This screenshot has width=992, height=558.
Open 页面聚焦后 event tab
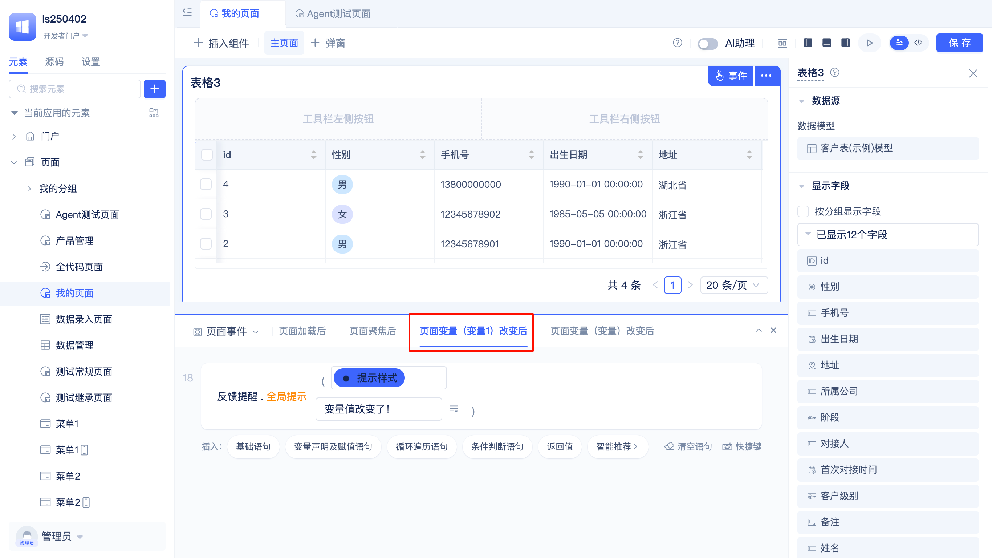click(373, 331)
